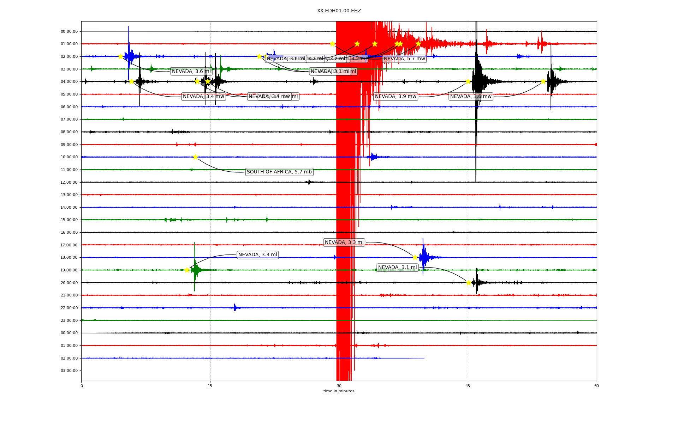Click the yellow star on the 20:00:00 black trace
This screenshot has height=423, width=678.
[x=469, y=283]
